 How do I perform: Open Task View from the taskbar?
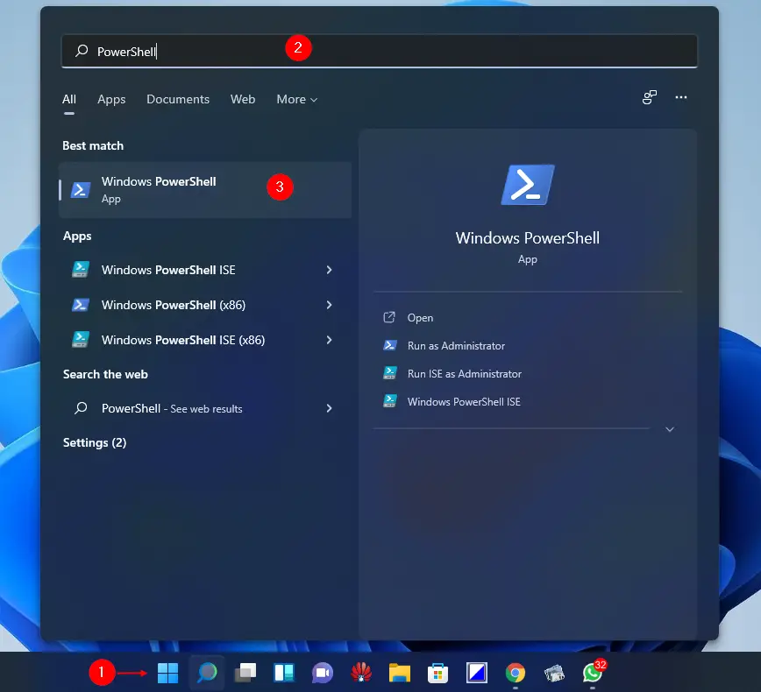click(x=245, y=673)
